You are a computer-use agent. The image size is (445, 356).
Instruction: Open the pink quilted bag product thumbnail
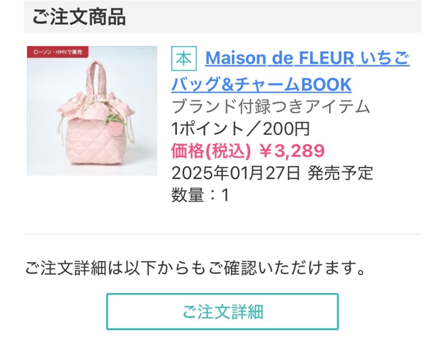92,111
